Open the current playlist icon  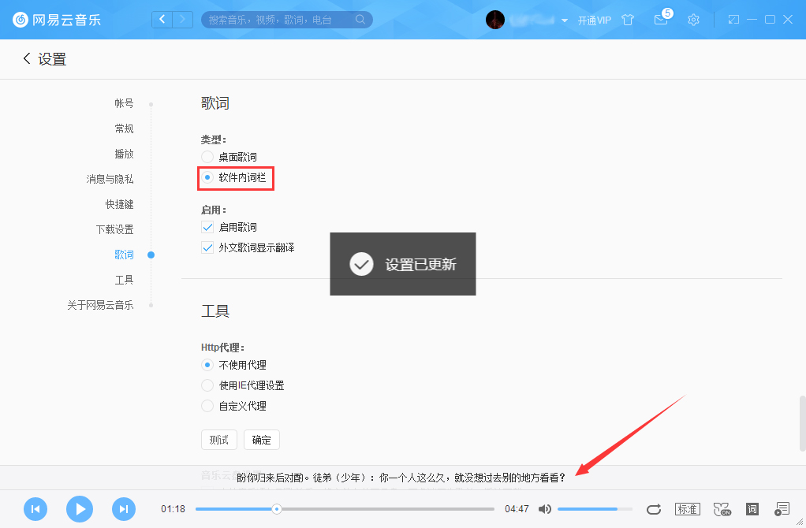(x=782, y=508)
